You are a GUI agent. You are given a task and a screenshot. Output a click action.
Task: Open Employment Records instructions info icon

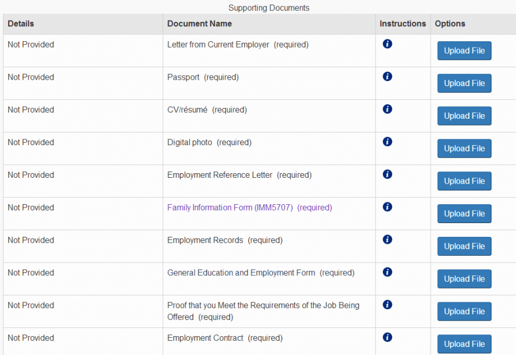point(387,240)
